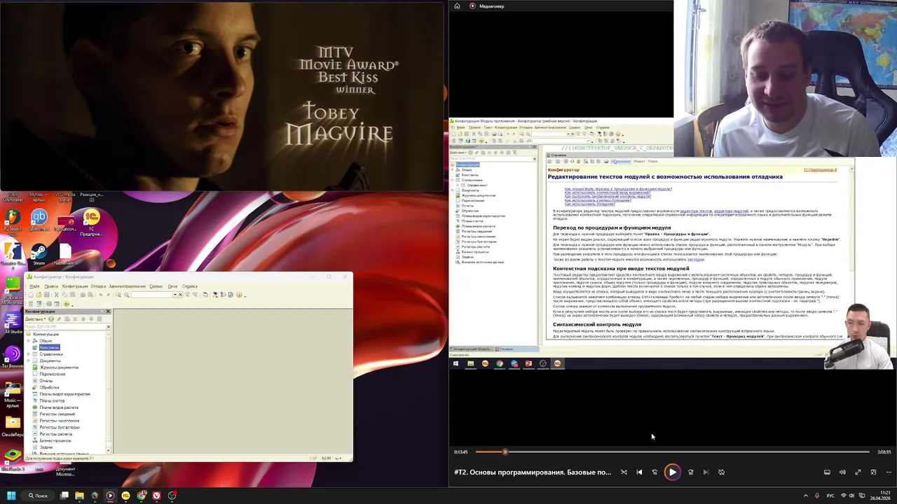897x504 pixels.
Task: Skip back 10 seconds in media player
Action: click(x=655, y=472)
